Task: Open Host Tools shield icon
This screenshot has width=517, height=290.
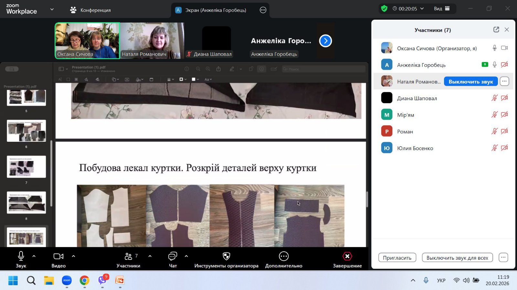Action: 226,256
